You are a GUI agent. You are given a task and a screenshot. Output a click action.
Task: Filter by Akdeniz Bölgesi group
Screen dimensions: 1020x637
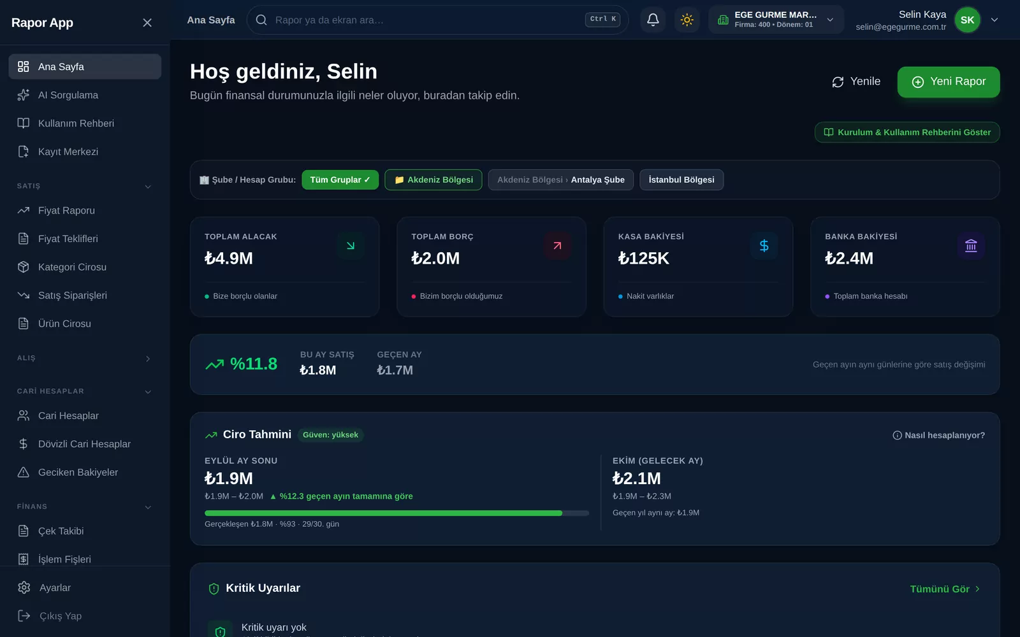tap(433, 180)
